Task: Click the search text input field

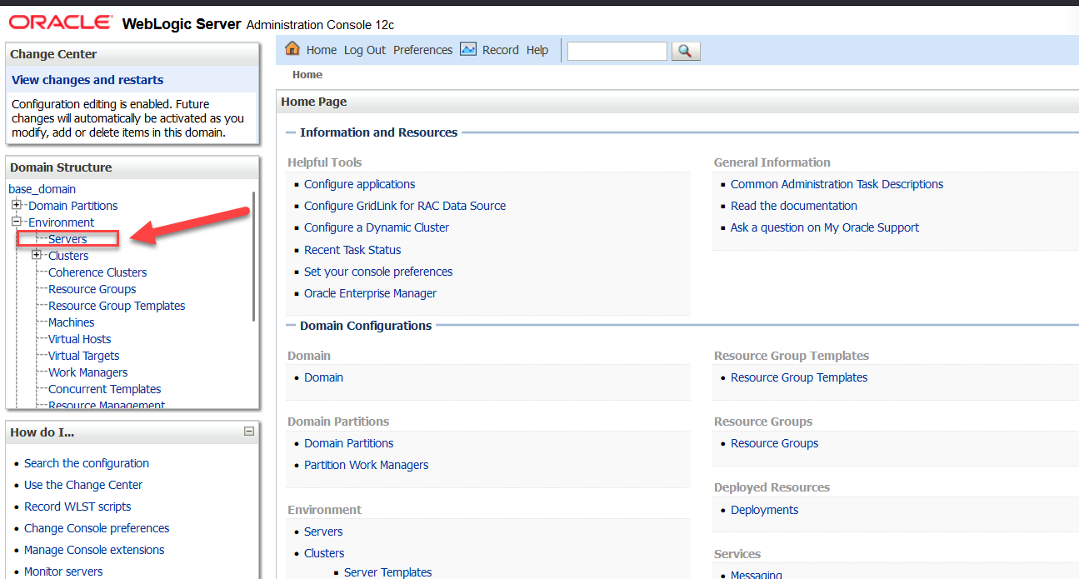Action: point(617,51)
